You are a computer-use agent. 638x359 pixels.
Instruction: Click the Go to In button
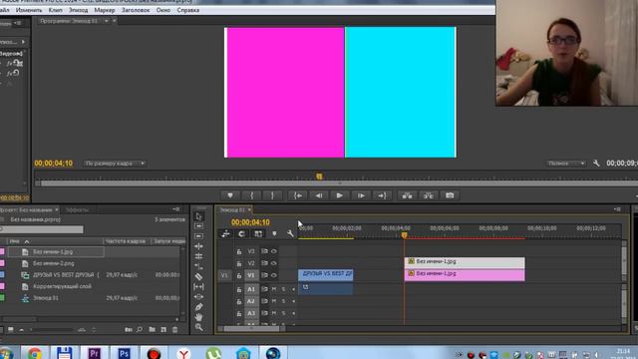click(x=298, y=195)
